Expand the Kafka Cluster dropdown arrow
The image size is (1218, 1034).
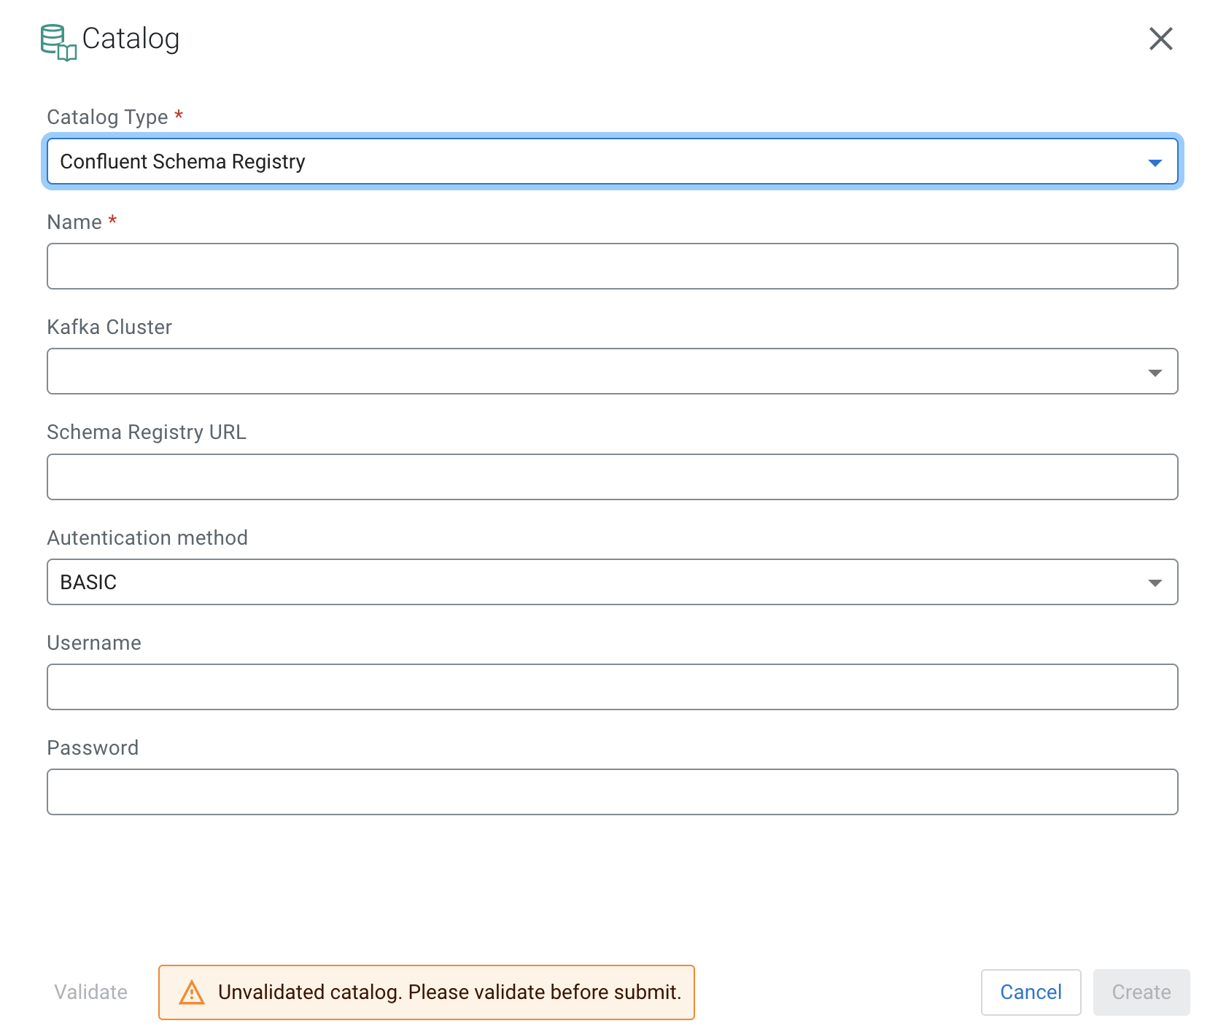[1155, 372]
